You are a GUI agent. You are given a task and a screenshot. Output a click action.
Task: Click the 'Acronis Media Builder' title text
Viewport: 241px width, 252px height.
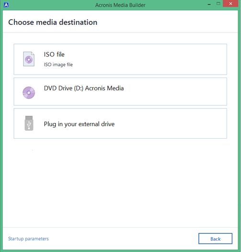click(120, 5)
